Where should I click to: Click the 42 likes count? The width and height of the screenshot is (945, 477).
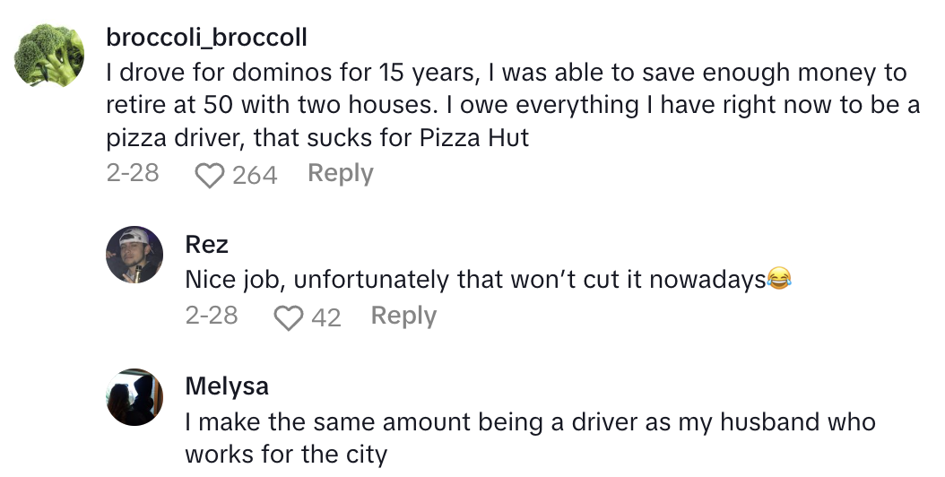point(326,317)
